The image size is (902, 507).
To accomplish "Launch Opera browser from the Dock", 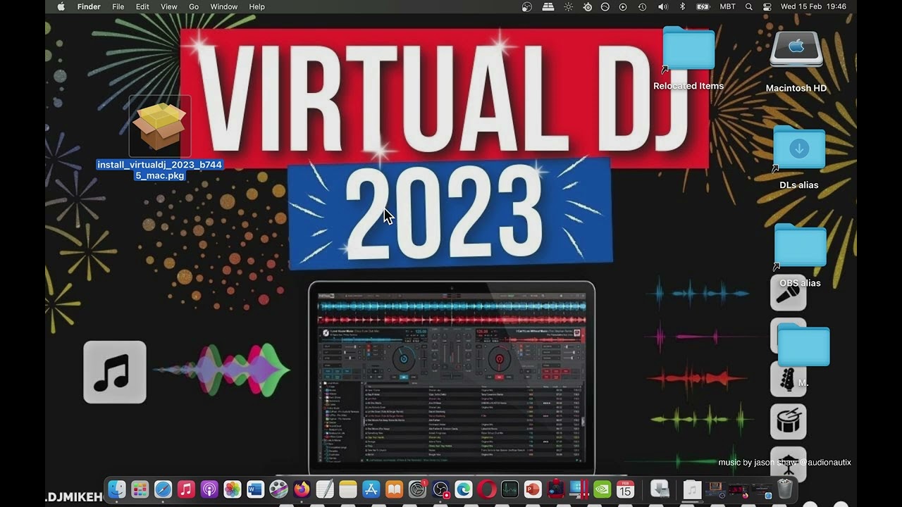I will (x=487, y=489).
